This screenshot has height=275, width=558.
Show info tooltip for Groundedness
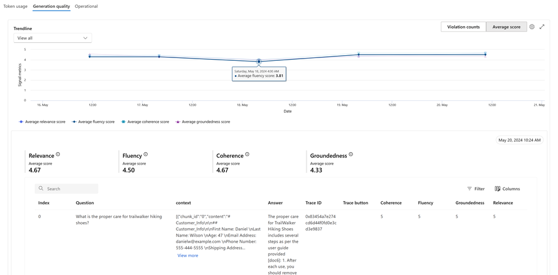coord(351,155)
